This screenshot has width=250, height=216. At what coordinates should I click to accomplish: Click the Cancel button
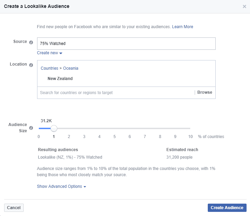click(x=14, y=208)
